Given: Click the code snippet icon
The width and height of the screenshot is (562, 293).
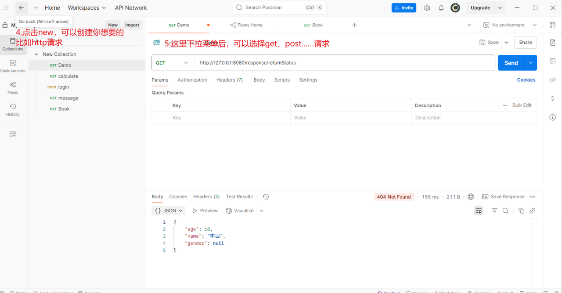Looking at the screenshot, I should (x=552, y=80).
